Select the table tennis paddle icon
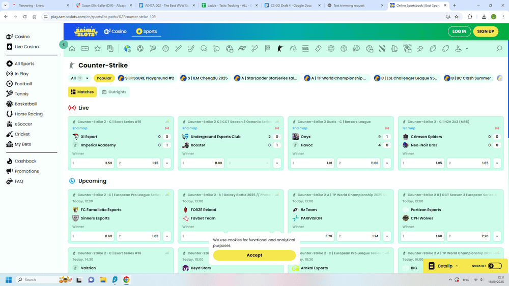 click(216, 49)
